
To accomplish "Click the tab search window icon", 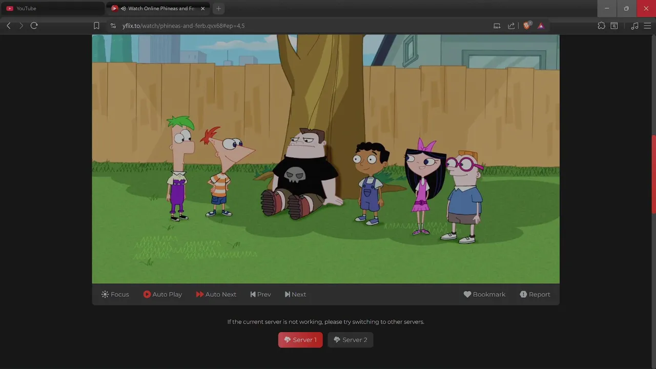I will pyautogui.click(x=614, y=26).
